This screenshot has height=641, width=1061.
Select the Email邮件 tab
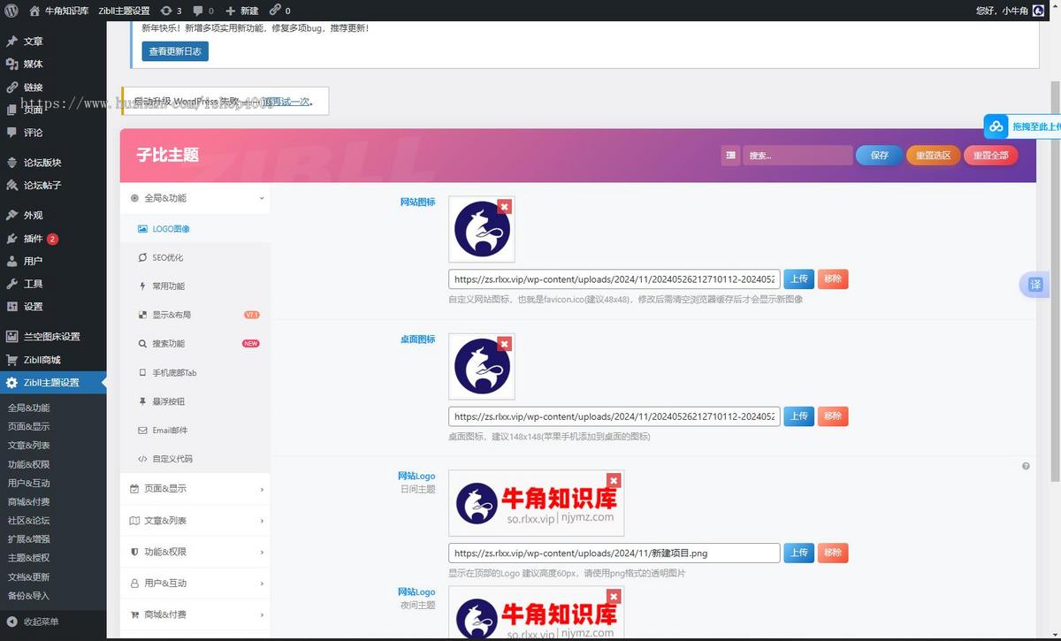click(x=195, y=431)
